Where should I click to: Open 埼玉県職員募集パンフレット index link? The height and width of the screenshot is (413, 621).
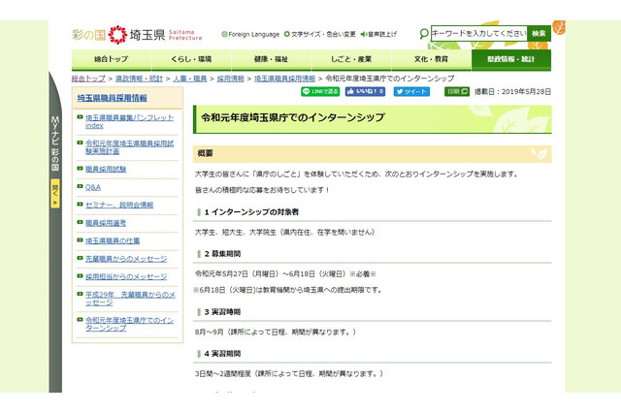(x=129, y=122)
